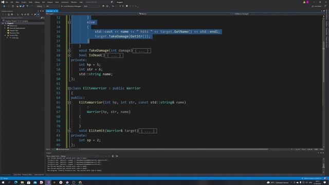Viewport: 329px width, 185px height.
Task: Click collapsed body box of IsDead
Action: pos(114,55)
